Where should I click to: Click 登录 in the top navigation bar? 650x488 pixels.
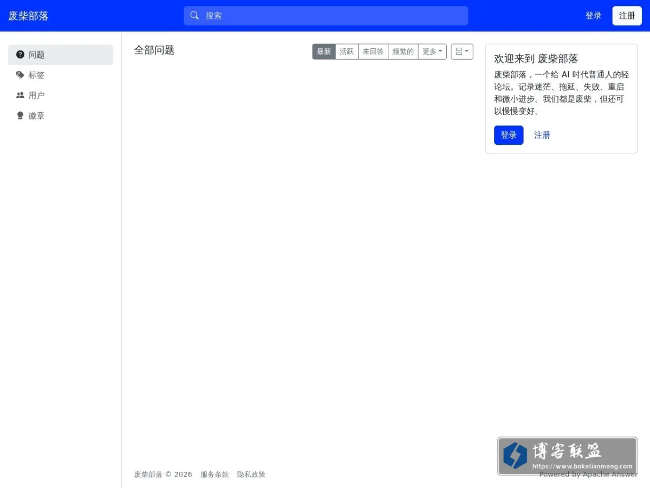click(594, 16)
